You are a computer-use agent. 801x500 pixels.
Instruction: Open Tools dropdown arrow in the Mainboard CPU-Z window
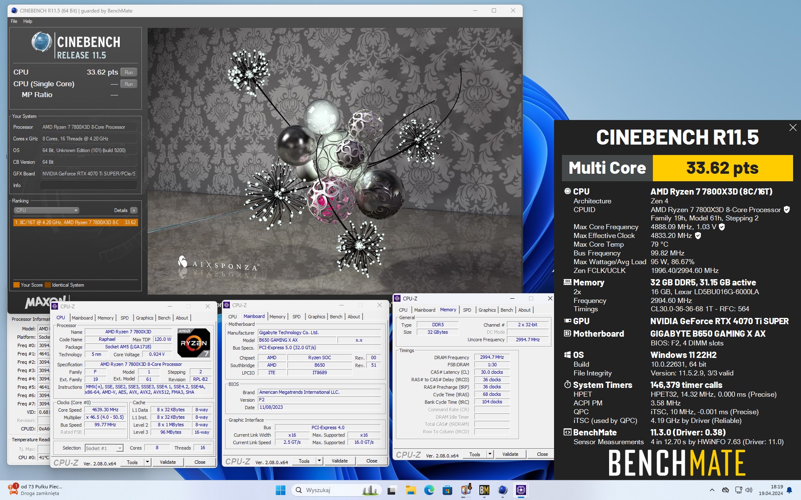pos(319,461)
